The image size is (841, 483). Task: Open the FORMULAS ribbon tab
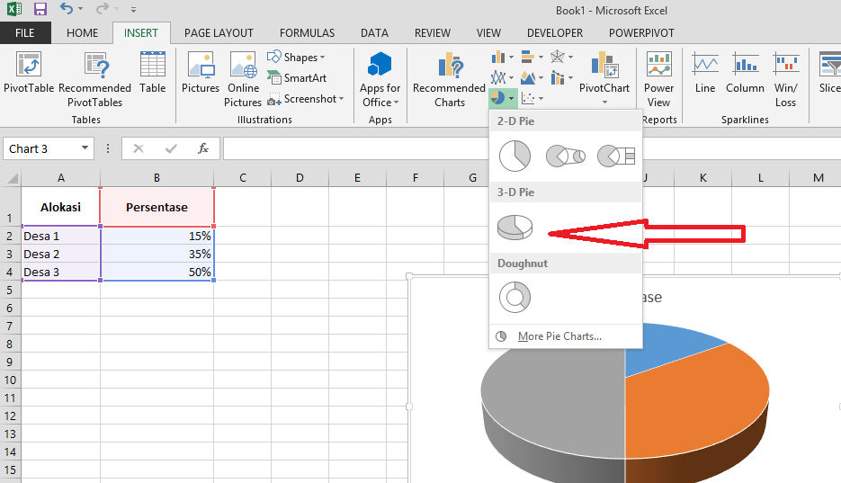click(x=307, y=33)
